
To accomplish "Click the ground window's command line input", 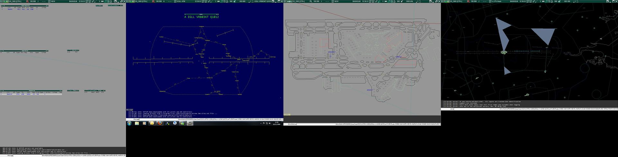I will [x=315, y=124].
